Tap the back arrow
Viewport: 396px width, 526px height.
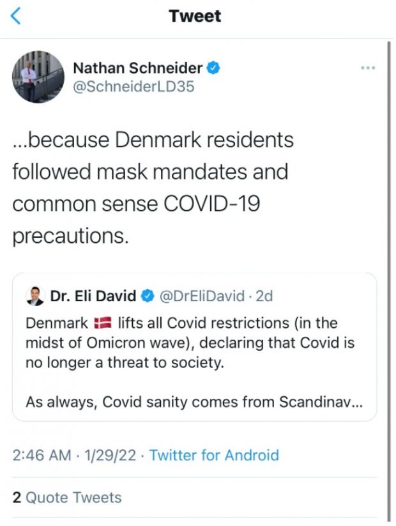pos(16,17)
